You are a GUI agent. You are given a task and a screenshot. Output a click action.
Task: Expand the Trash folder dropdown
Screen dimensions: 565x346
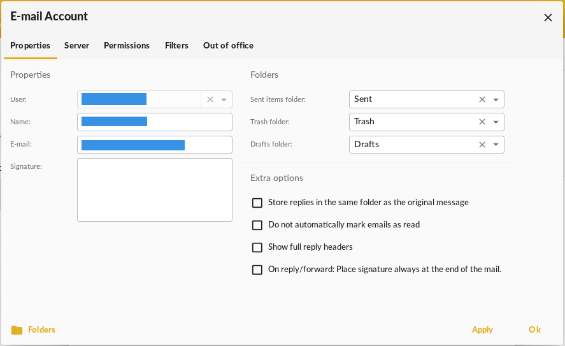click(496, 122)
